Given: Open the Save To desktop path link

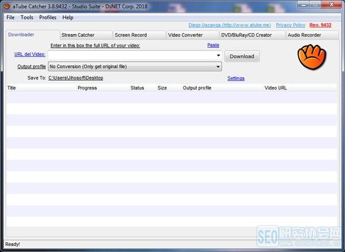Looking at the screenshot, I should [x=76, y=78].
